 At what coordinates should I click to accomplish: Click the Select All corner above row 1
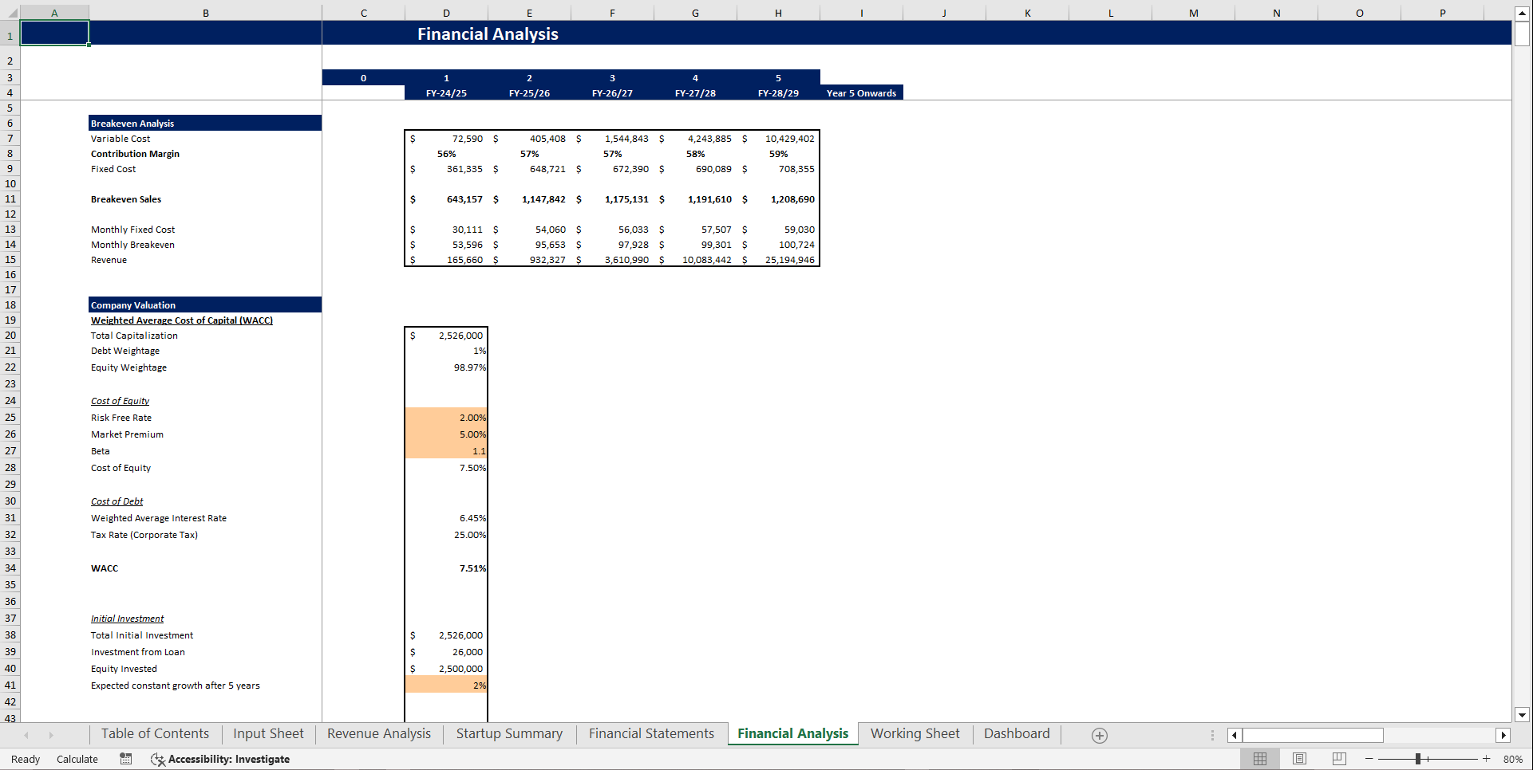(x=10, y=13)
